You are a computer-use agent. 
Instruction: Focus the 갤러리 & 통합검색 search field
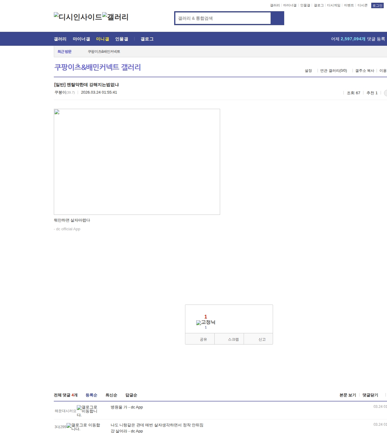223,18
